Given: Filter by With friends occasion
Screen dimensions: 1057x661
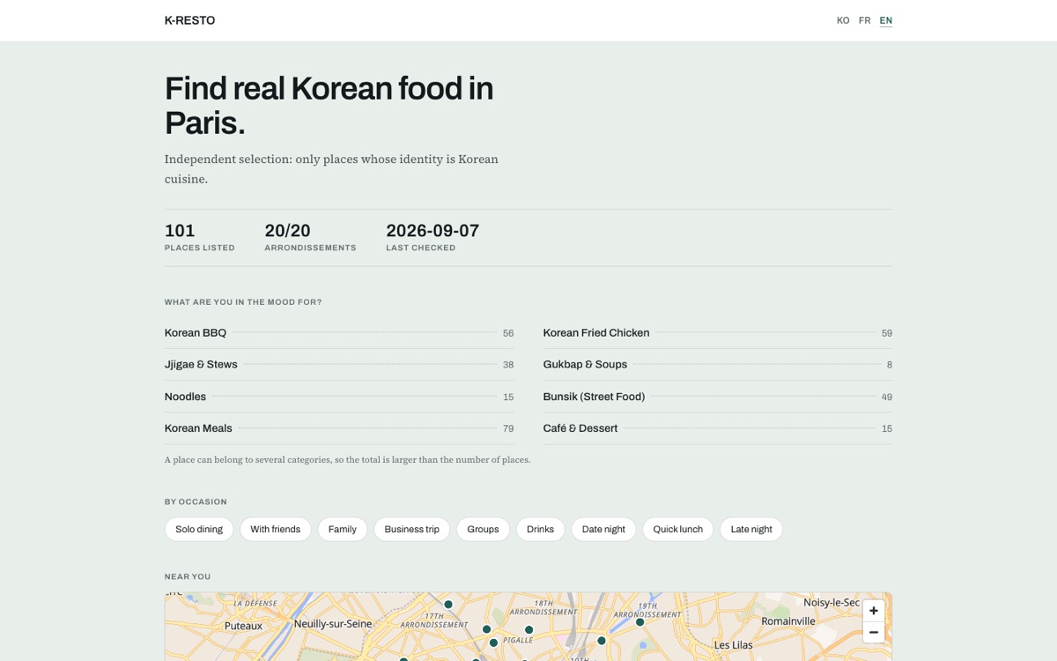Looking at the screenshot, I should coord(276,529).
